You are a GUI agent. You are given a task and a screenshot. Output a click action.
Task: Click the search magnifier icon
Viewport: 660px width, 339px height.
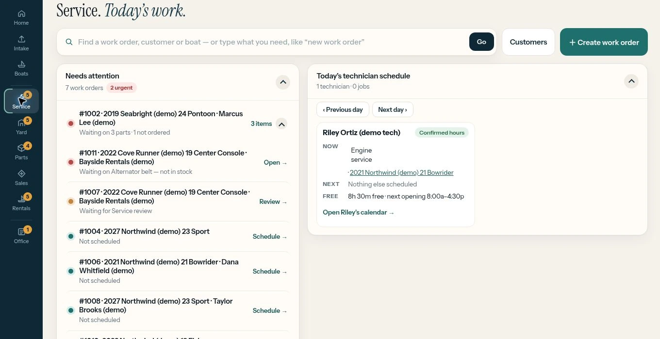point(69,42)
